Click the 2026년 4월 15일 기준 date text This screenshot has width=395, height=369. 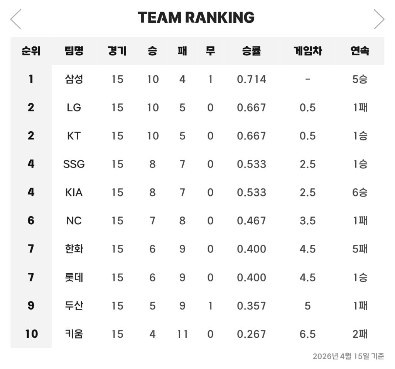[348, 356]
